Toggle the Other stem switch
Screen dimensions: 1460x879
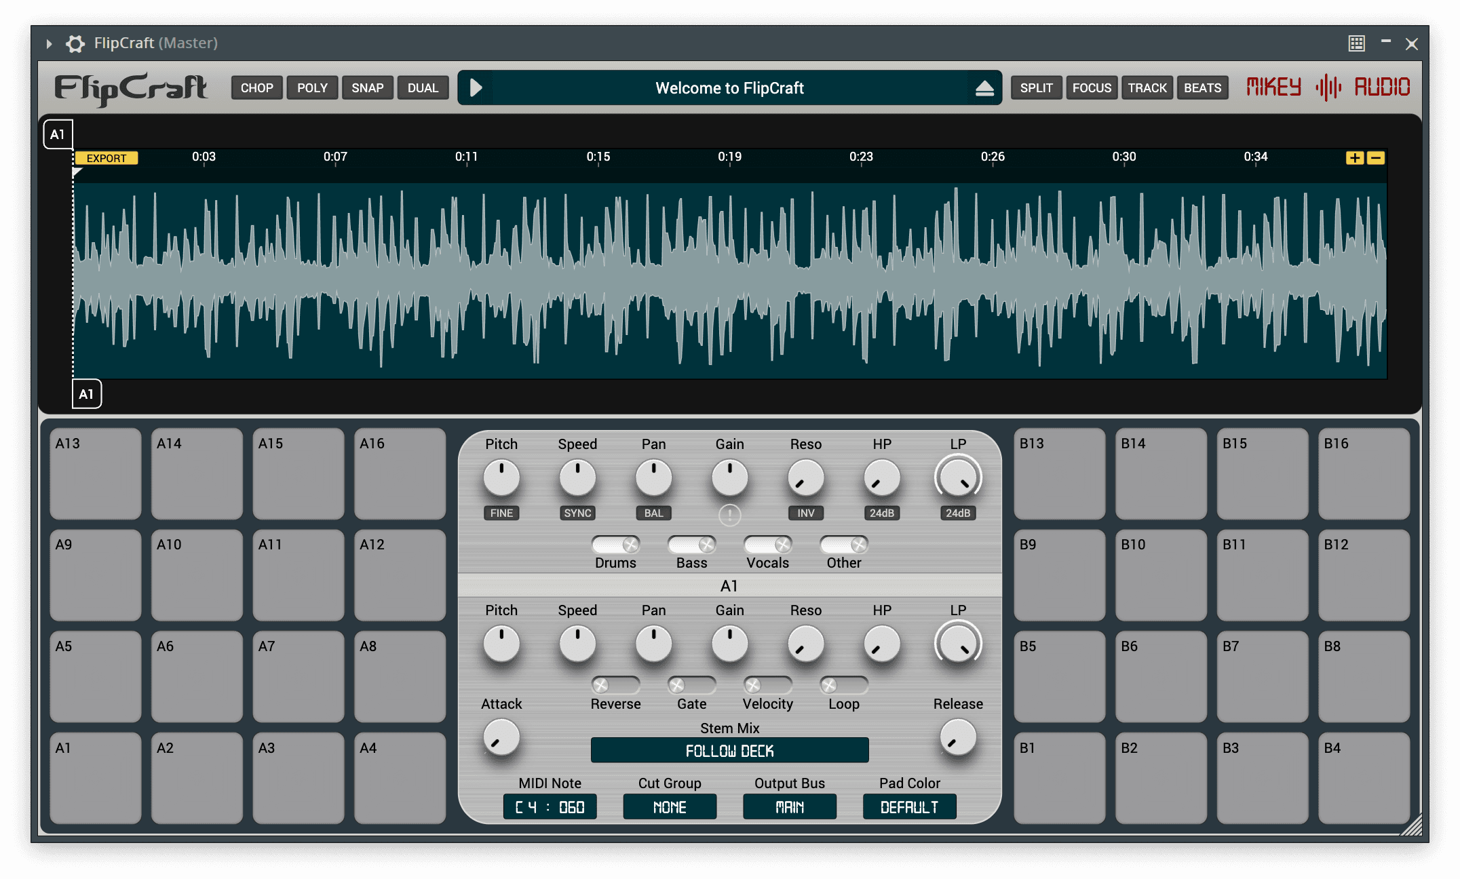click(843, 545)
